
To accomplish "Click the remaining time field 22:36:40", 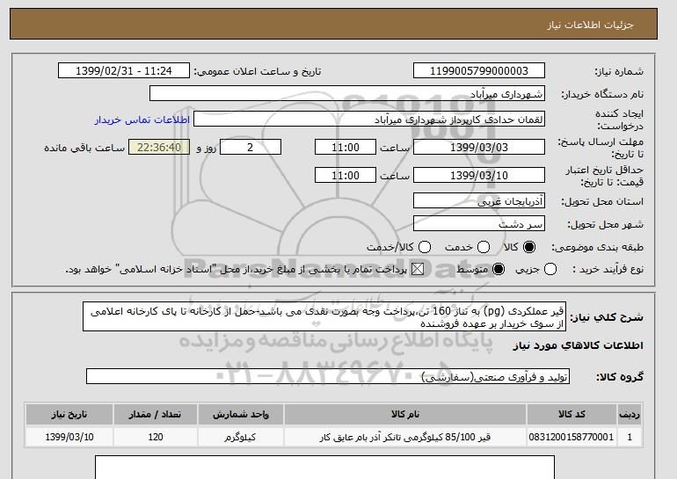I will click(x=159, y=147).
